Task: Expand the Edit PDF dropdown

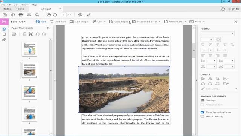Action: point(18,22)
